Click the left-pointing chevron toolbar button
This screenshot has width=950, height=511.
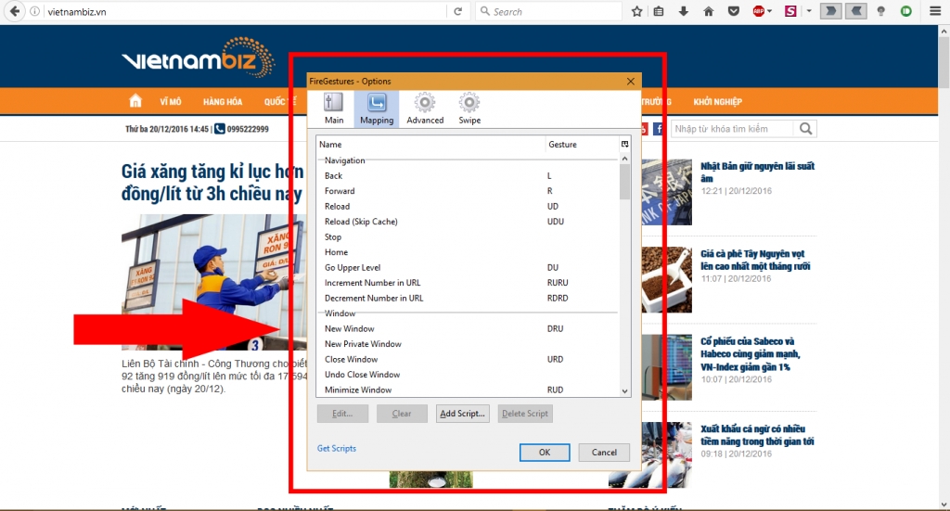pyautogui.click(x=856, y=11)
